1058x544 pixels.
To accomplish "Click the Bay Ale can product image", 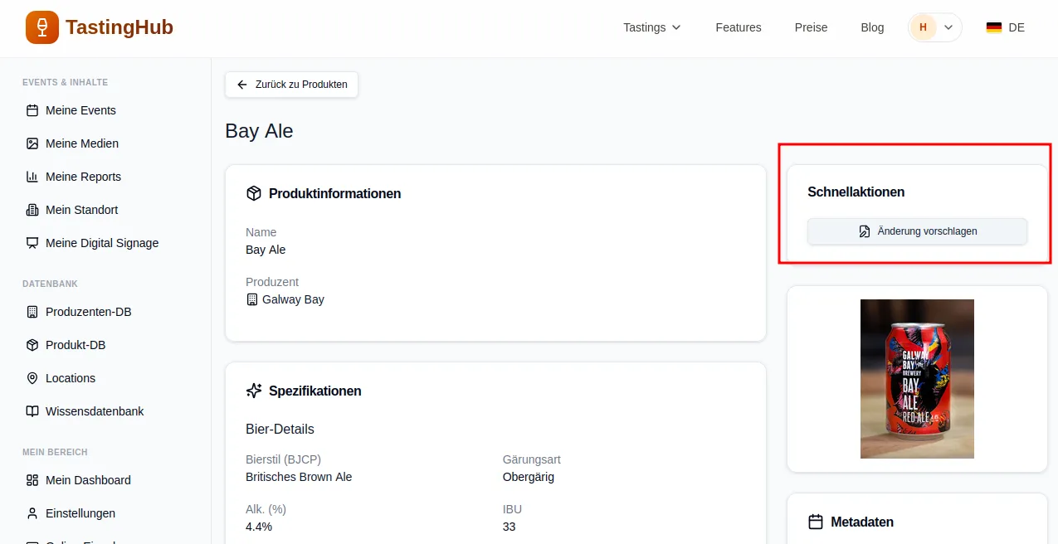I will tap(917, 379).
